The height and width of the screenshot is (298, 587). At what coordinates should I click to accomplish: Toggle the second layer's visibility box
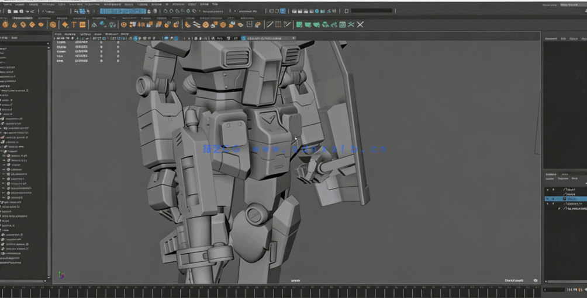click(x=548, y=194)
